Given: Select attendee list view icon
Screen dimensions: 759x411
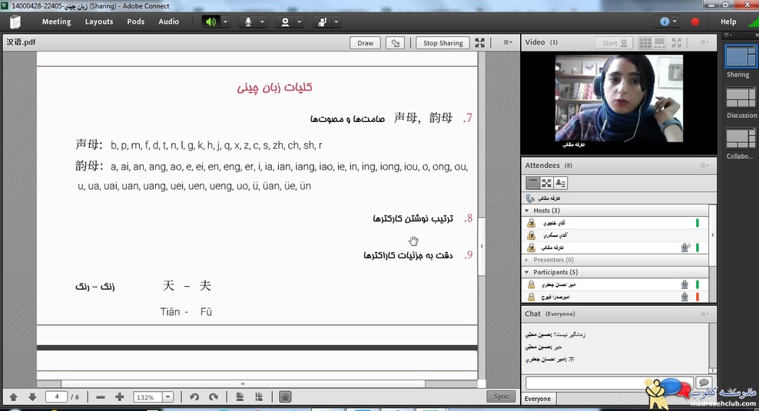Looking at the screenshot, I should (x=532, y=183).
